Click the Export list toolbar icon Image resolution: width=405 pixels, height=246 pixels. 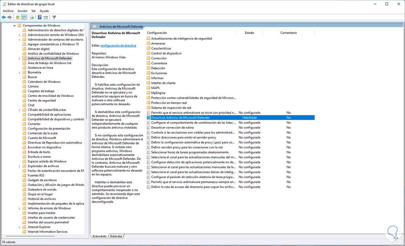[x=32, y=17]
